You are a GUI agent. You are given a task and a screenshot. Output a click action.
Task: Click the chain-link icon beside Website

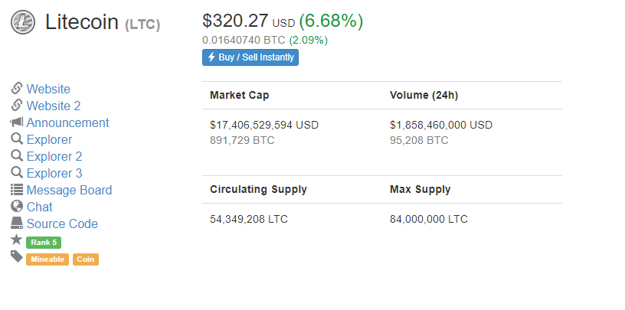(x=16, y=89)
